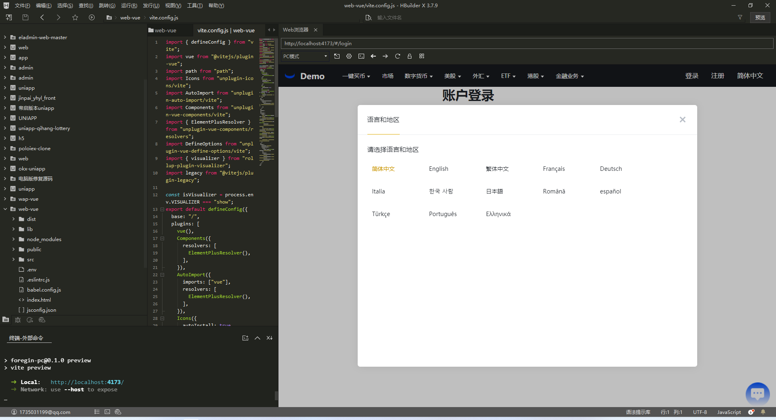Open the chat support bubble
Screen dimensions: 776x420
point(758,394)
